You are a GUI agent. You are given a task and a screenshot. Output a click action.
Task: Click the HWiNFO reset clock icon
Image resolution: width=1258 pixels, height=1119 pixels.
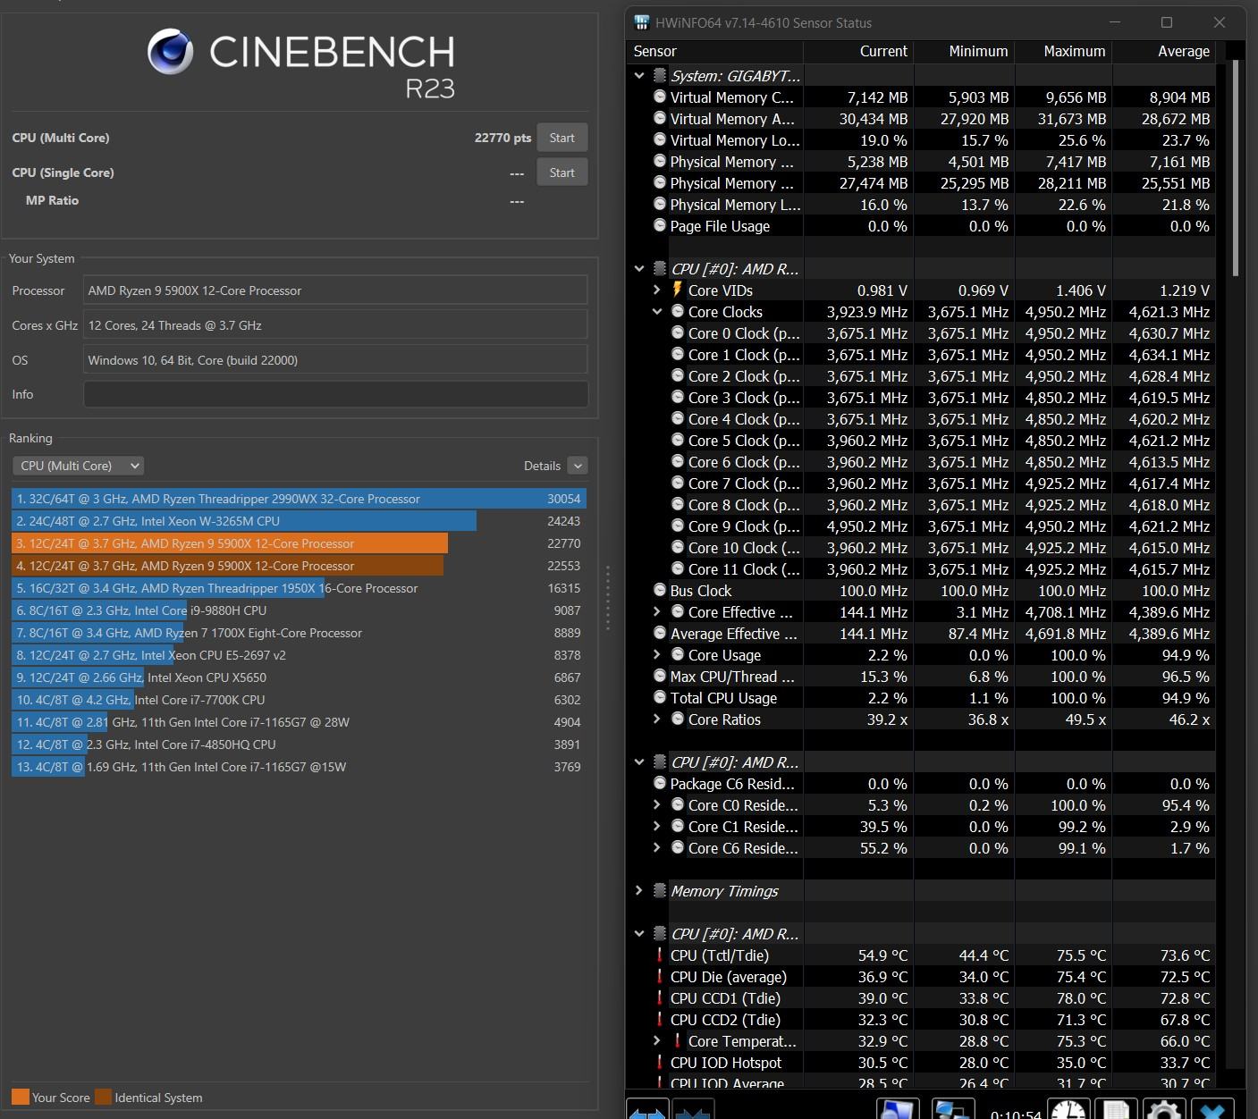point(1068,1109)
